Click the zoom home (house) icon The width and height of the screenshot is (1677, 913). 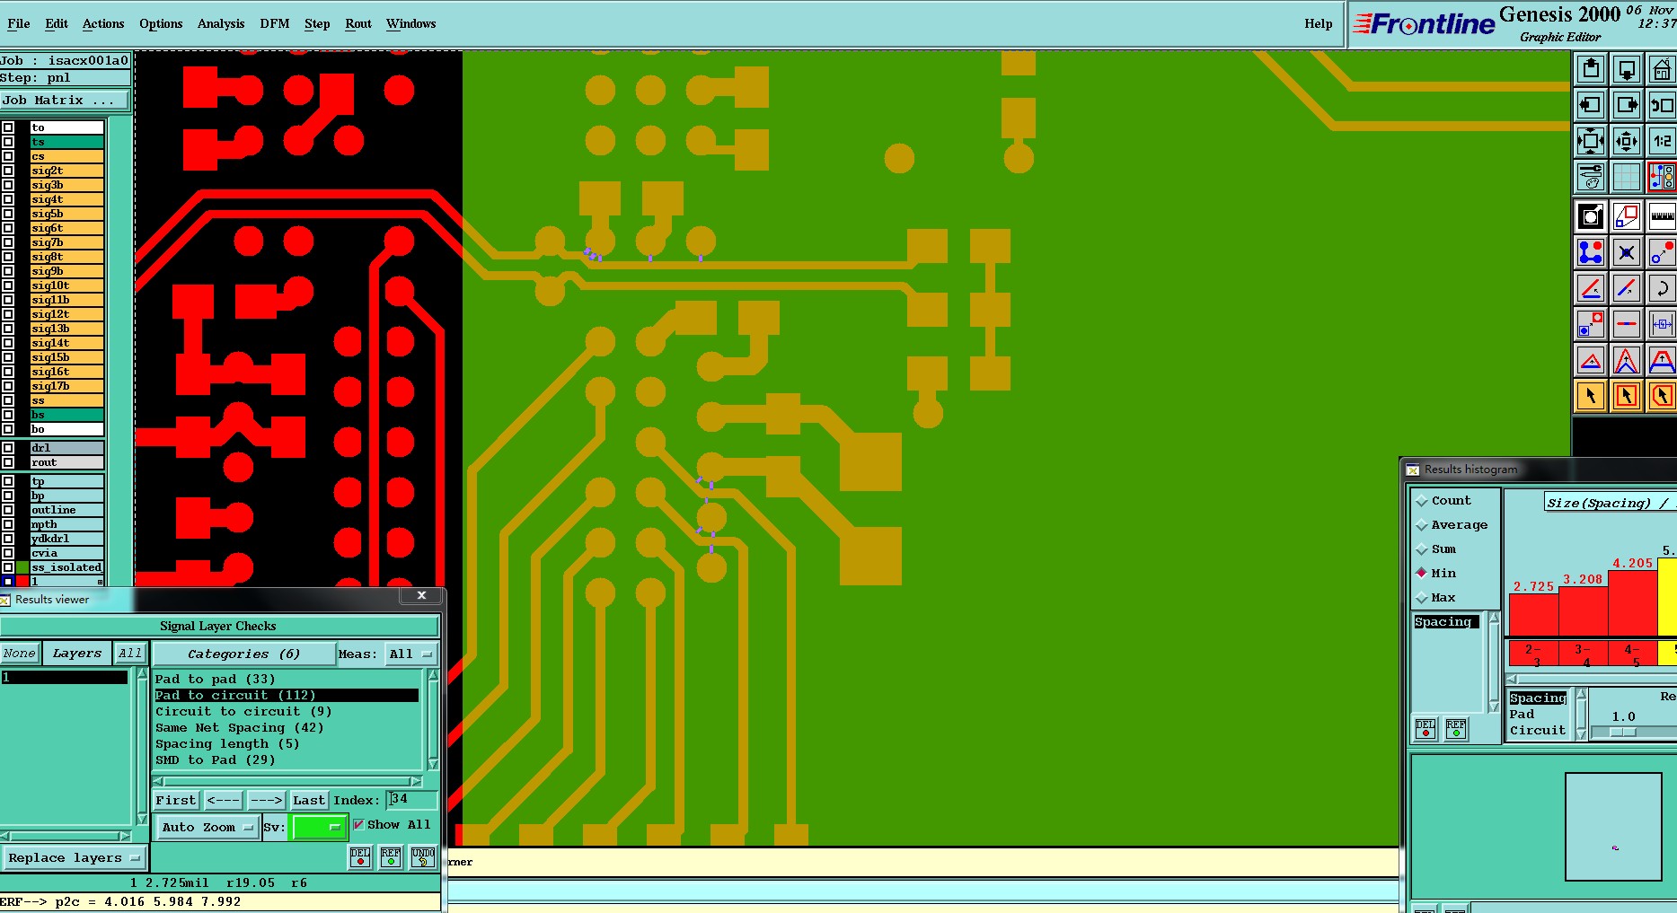1662,69
